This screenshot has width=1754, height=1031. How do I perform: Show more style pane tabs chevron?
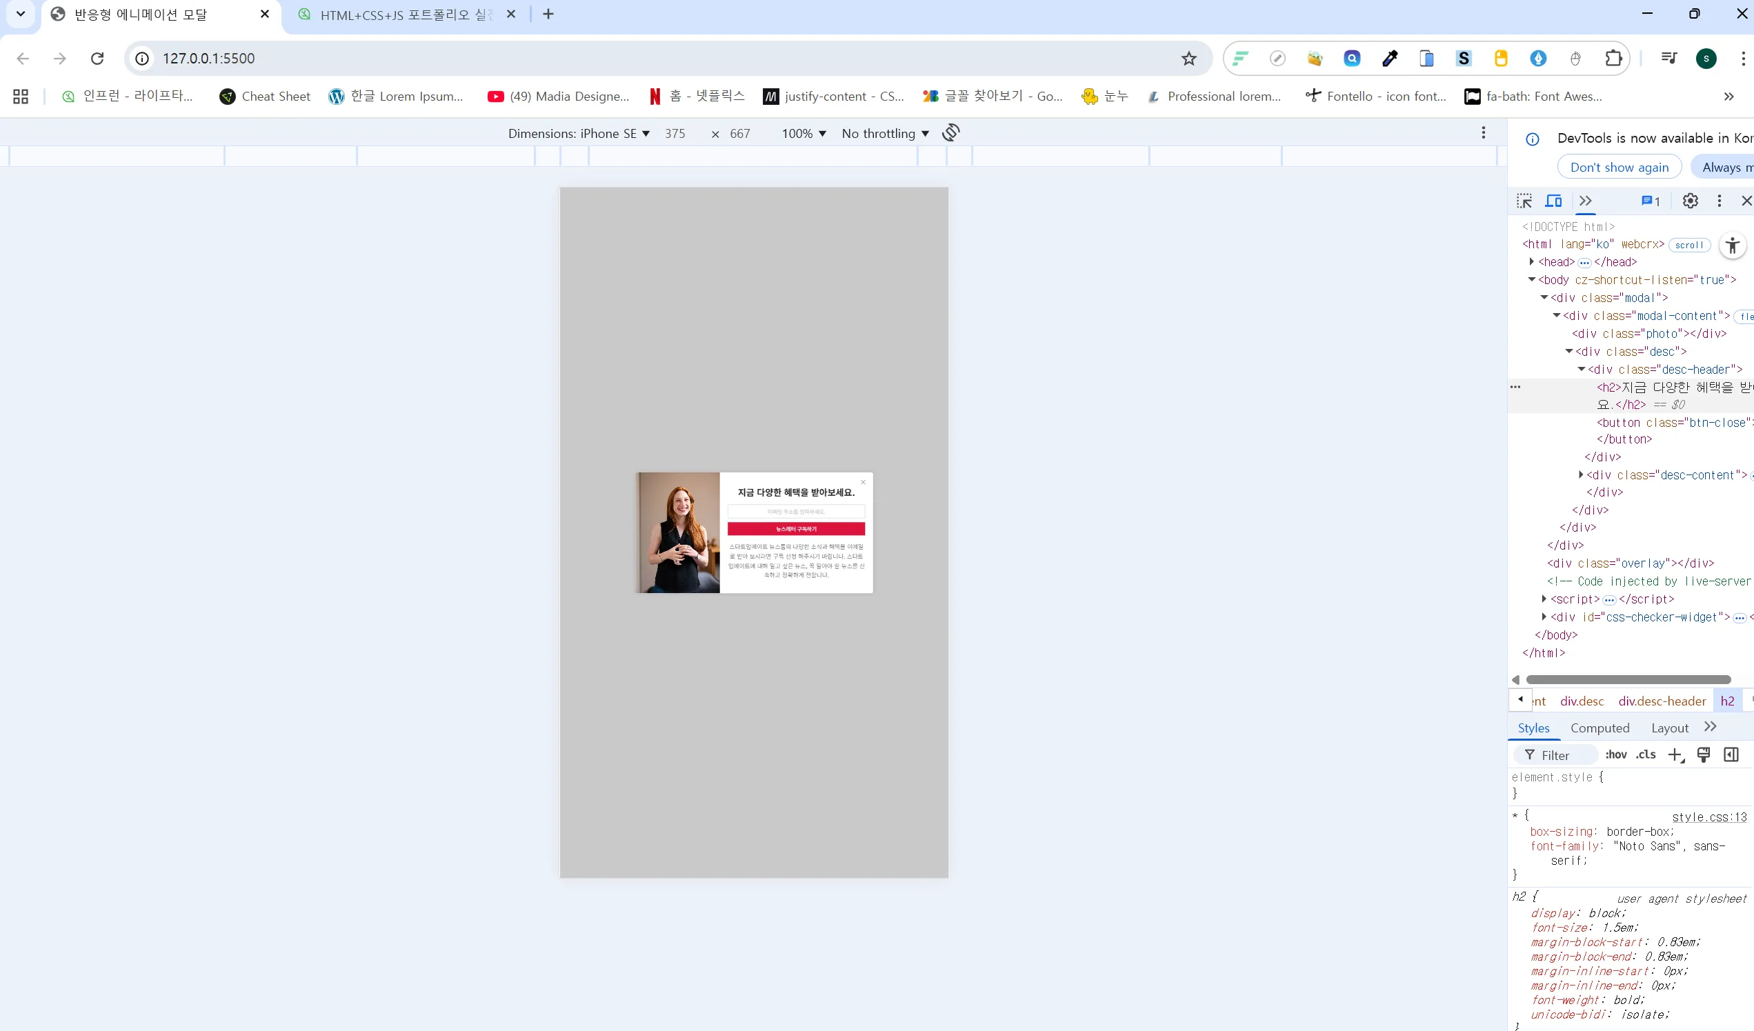(1710, 727)
